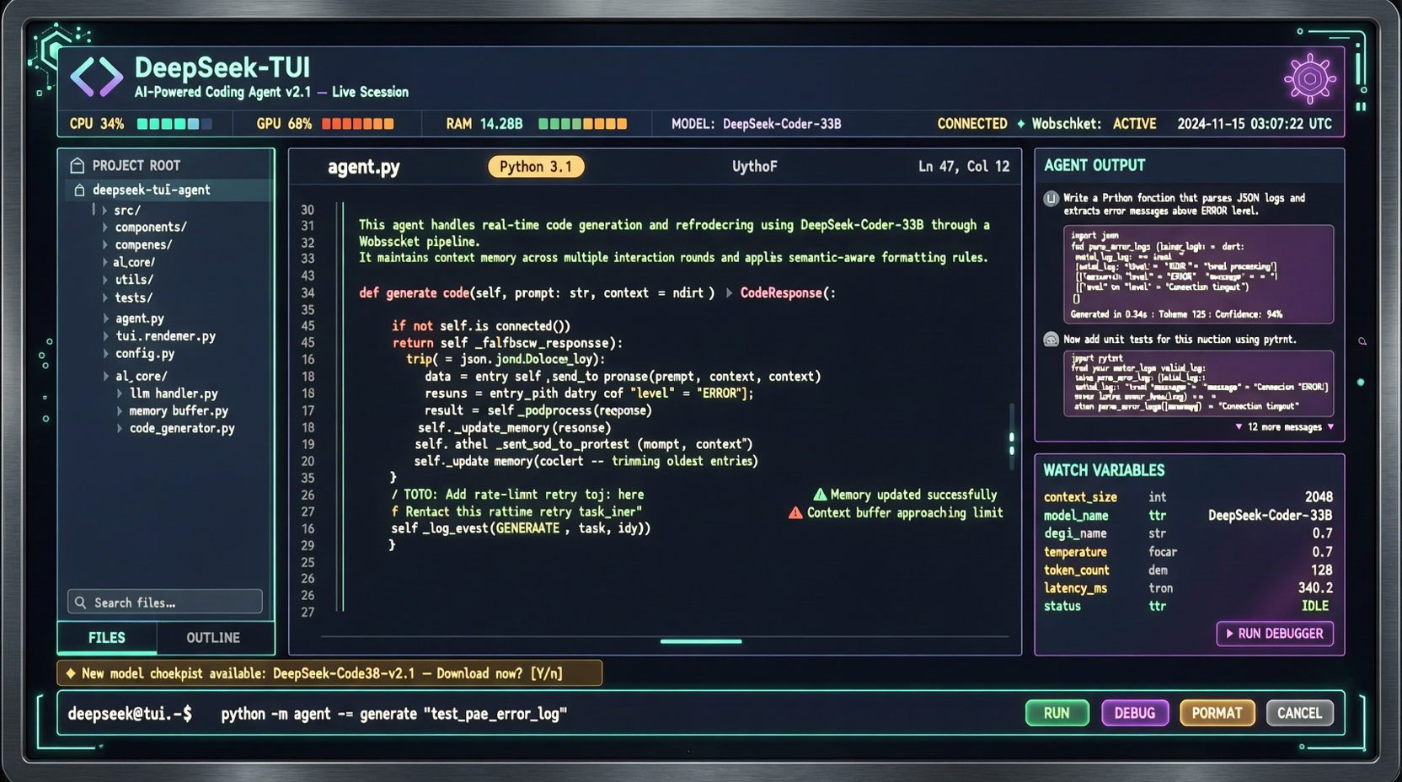Click the Search files input field
The width and height of the screenshot is (1402, 782).
165,603
